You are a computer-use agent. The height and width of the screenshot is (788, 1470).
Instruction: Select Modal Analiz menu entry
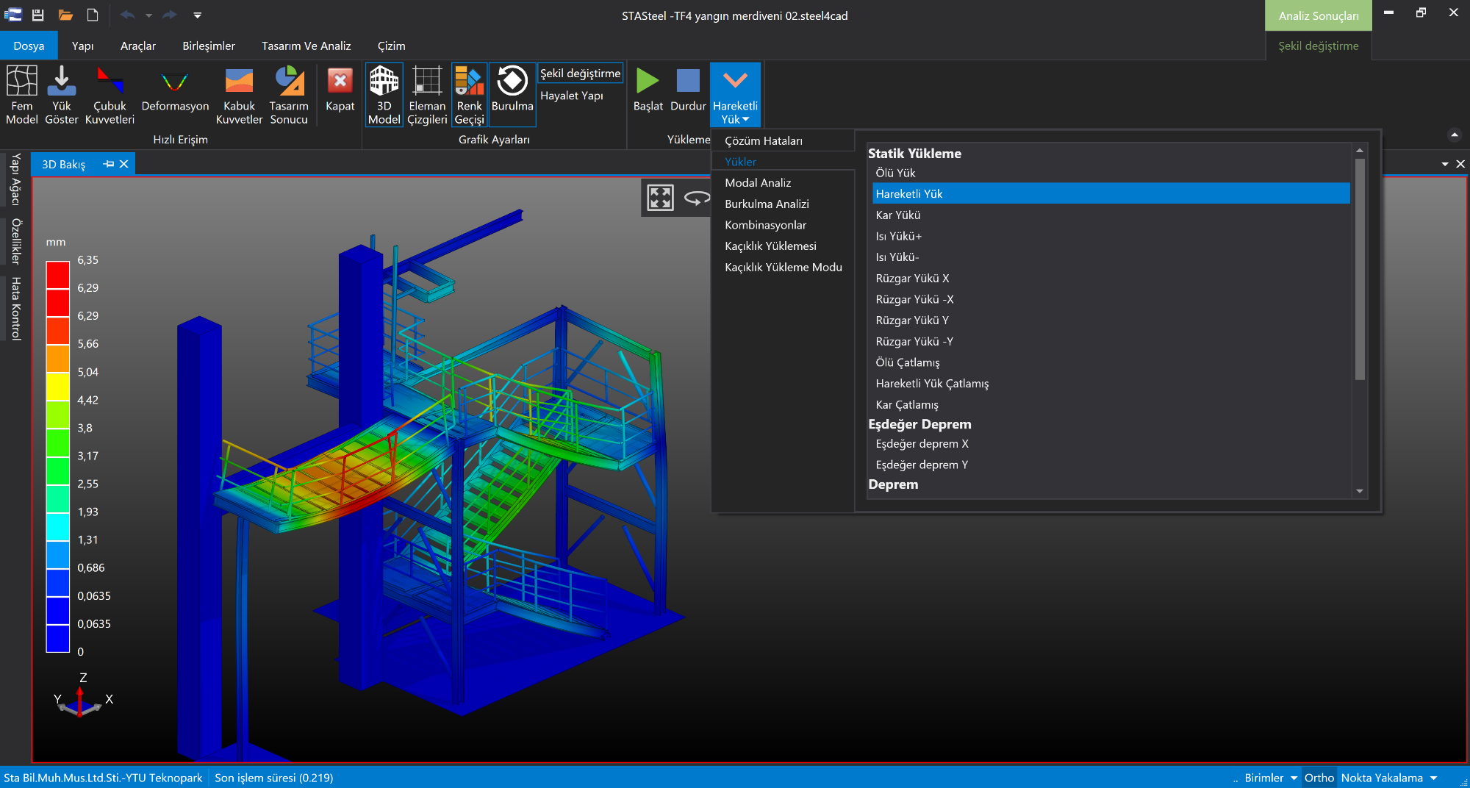click(758, 182)
